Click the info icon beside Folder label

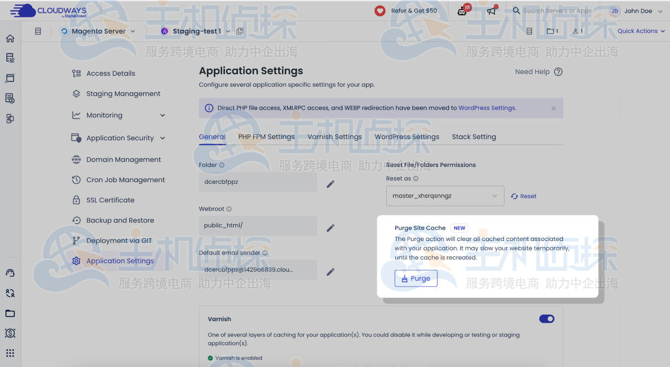222,165
